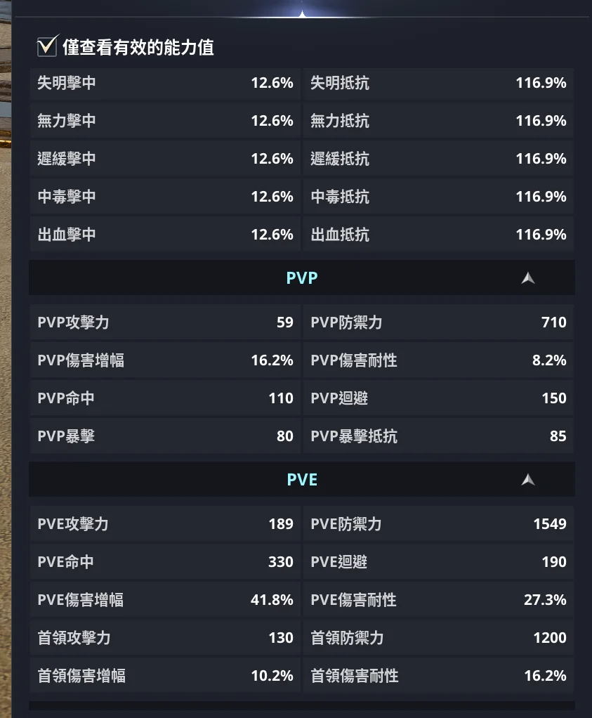Click the PVP section header
Image resolution: width=592 pixels, height=718 pixels.
pyautogui.click(x=302, y=278)
